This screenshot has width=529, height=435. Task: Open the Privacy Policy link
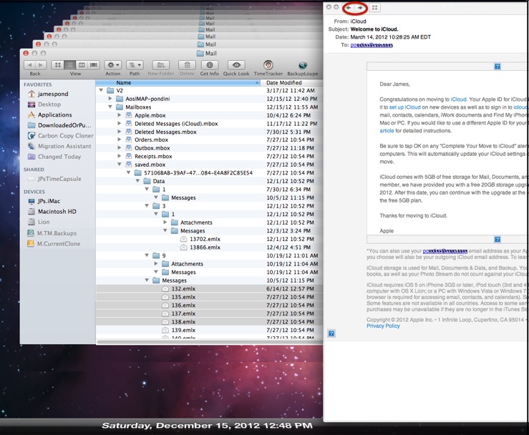coord(383,326)
